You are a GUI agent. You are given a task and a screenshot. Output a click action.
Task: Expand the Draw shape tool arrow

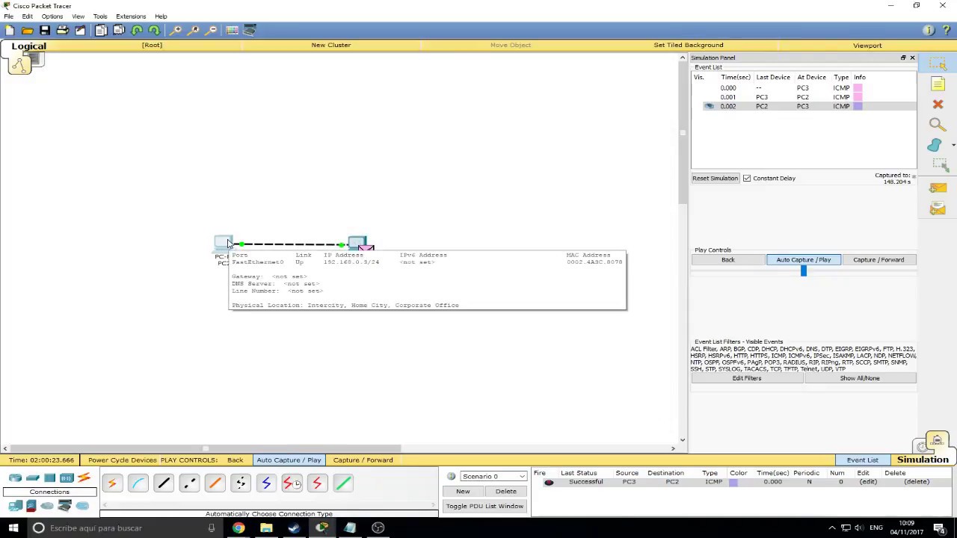coord(953,145)
